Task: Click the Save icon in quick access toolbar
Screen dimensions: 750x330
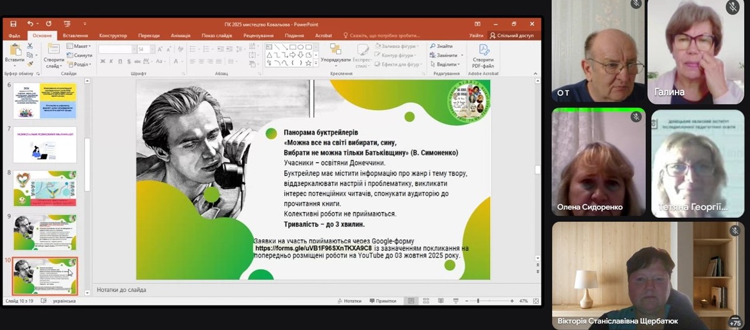Action: click(14, 24)
